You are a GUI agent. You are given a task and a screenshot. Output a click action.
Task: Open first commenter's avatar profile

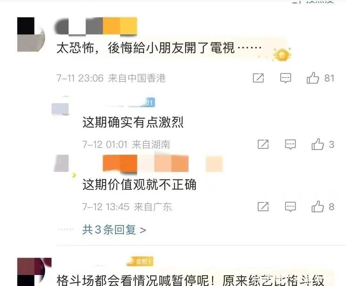coord(31,34)
